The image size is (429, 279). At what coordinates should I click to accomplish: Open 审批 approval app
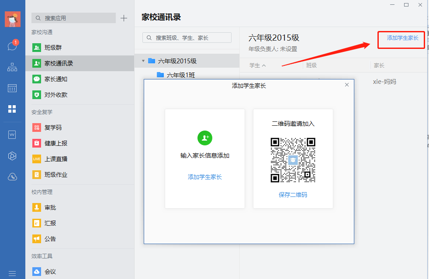coord(80,207)
